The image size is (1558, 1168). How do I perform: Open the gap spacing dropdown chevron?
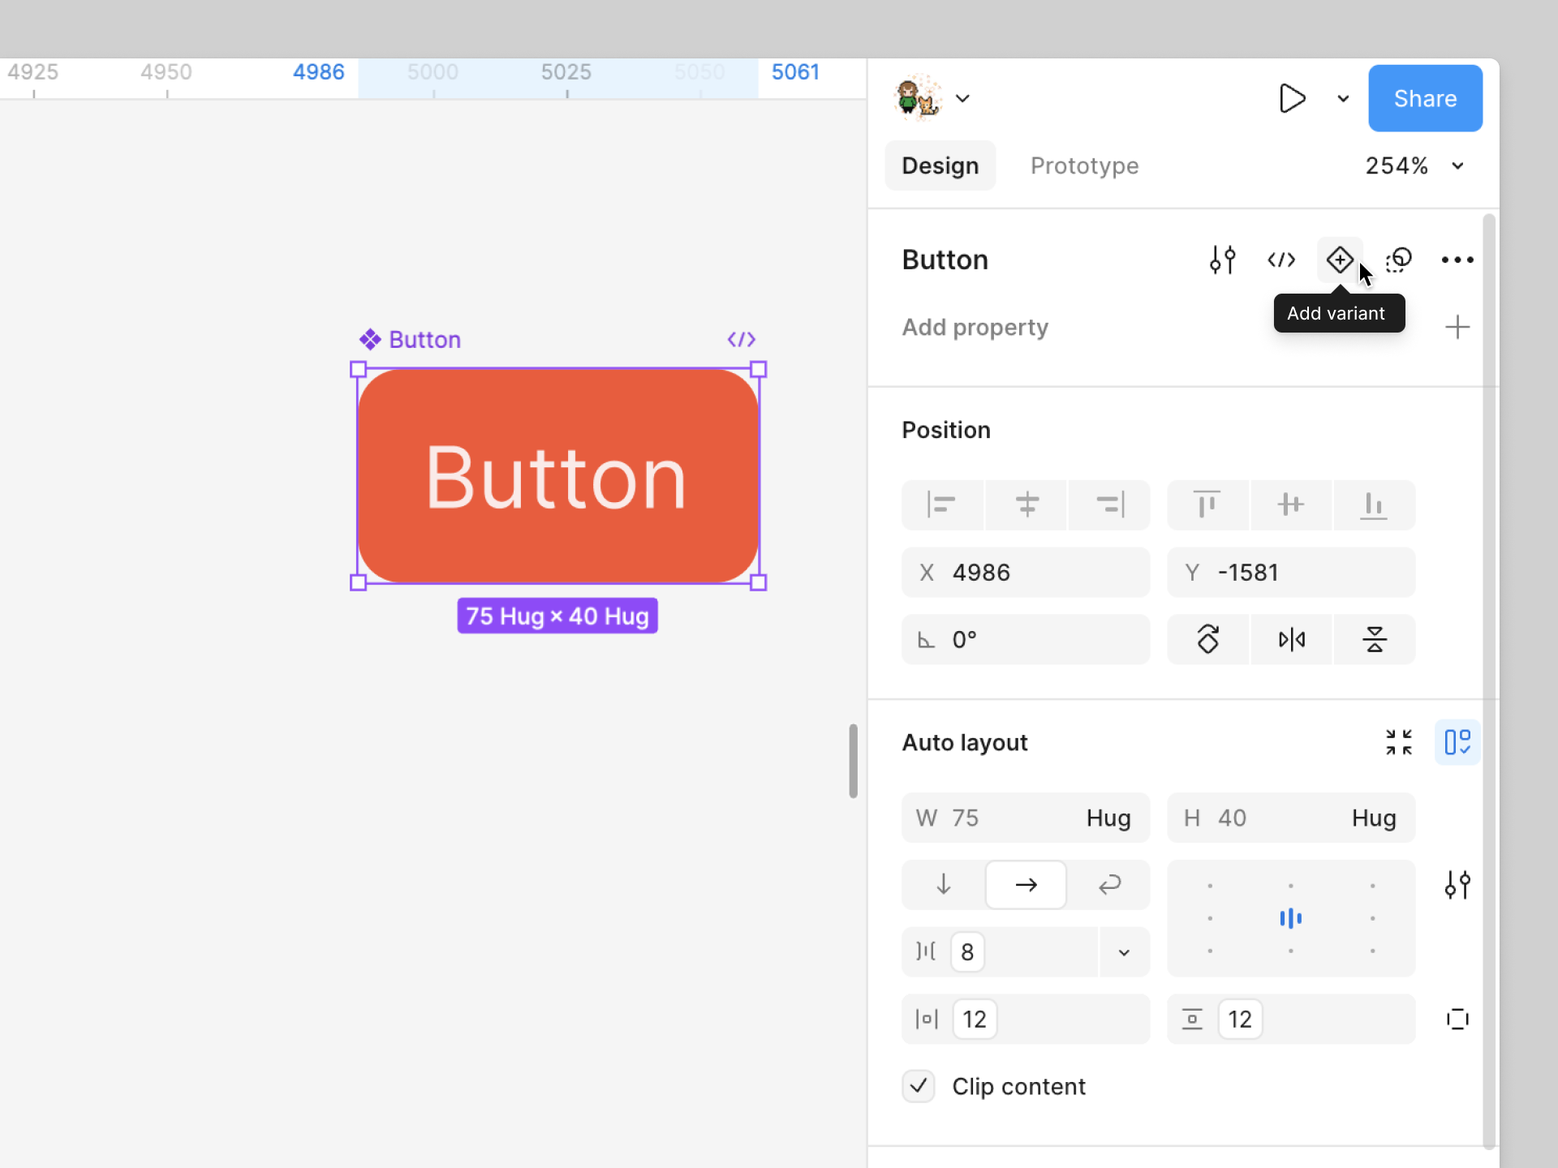tap(1124, 952)
